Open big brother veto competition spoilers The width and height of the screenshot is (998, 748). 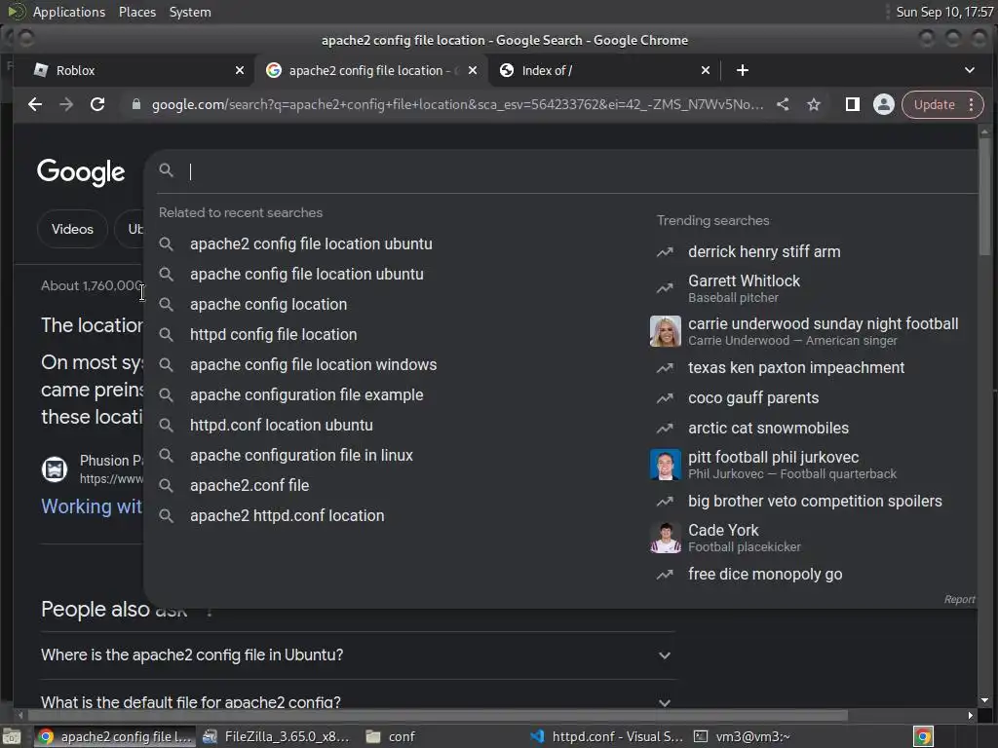(815, 502)
